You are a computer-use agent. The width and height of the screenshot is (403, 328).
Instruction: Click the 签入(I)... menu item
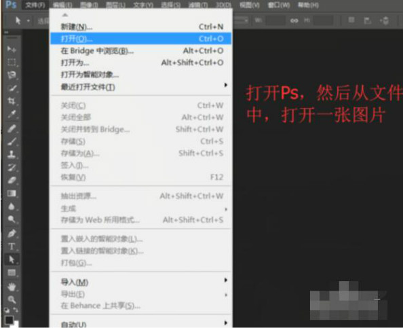point(141,165)
